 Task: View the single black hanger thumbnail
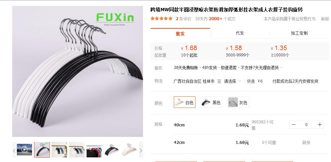point(112,149)
